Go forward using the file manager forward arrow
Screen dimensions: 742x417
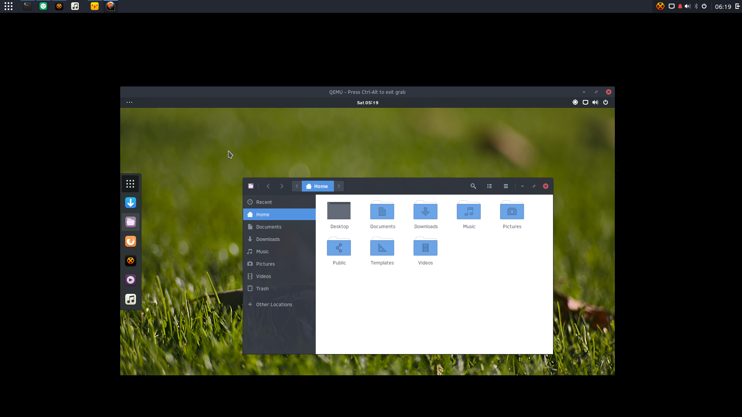click(x=282, y=186)
